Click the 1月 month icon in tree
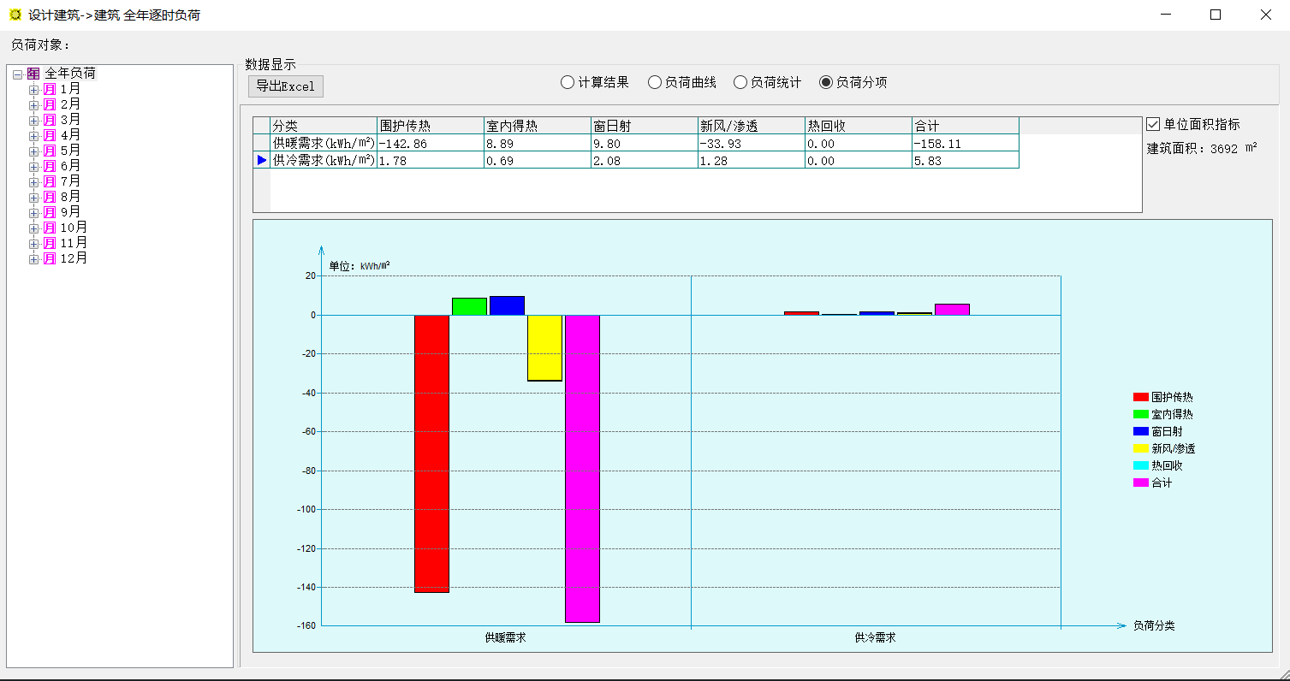The image size is (1290, 681). pos(50,89)
